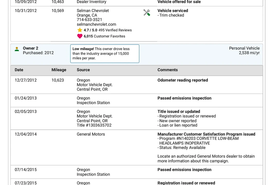Click the 12/27/2012 date cell

pos(26,80)
